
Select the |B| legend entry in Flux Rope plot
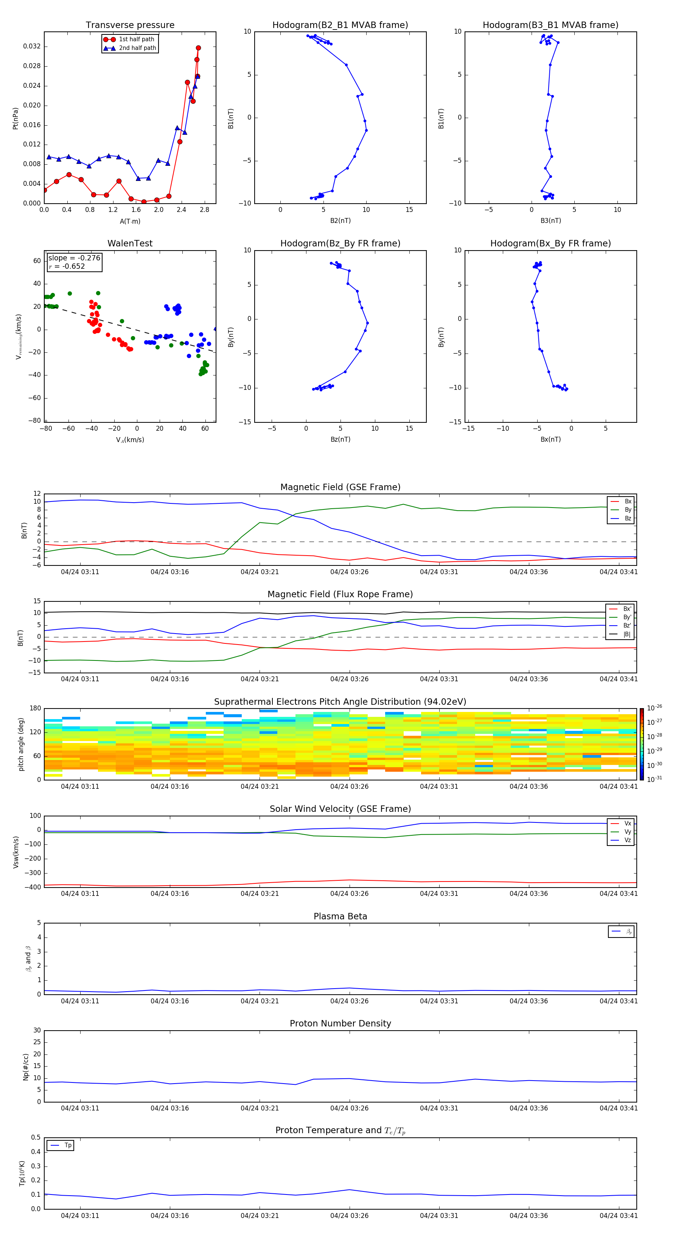click(620, 634)
